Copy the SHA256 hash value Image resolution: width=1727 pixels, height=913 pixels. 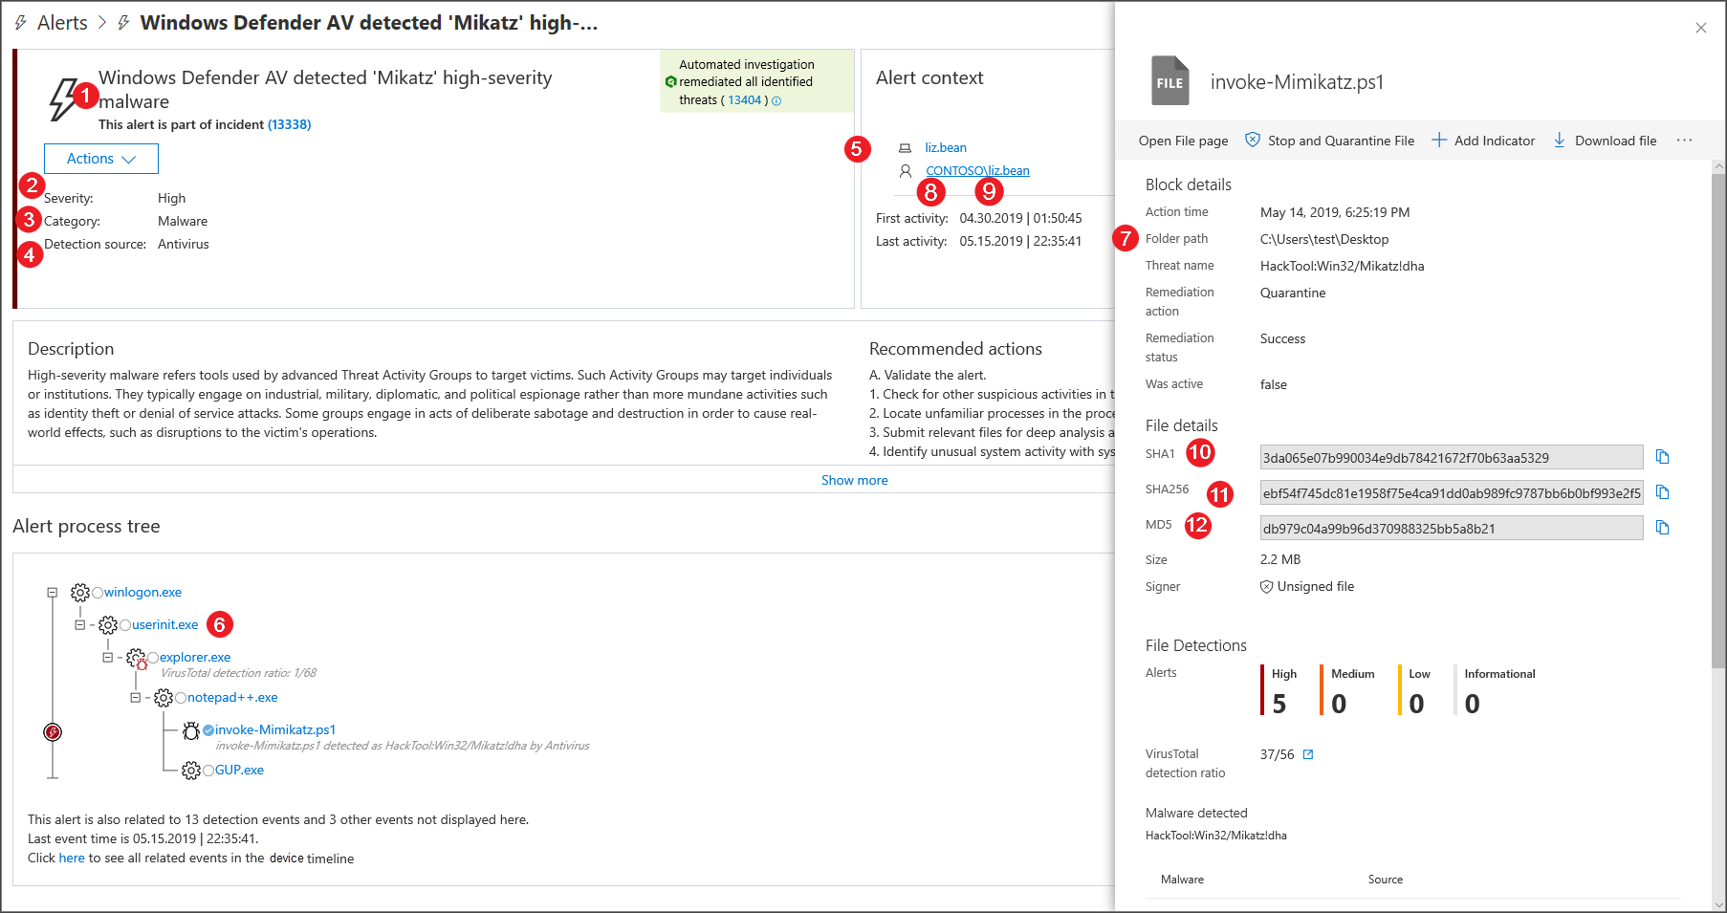click(1662, 492)
